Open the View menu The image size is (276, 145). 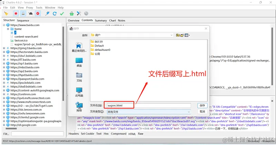[21, 8]
